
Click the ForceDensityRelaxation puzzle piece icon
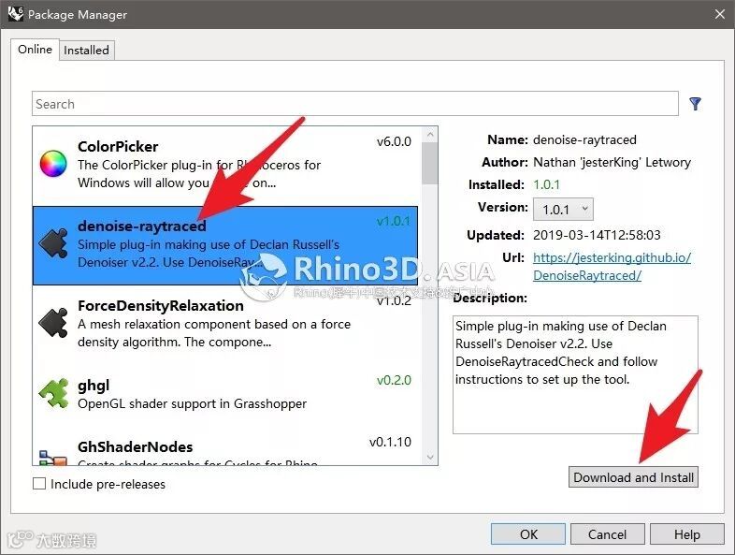[x=53, y=323]
